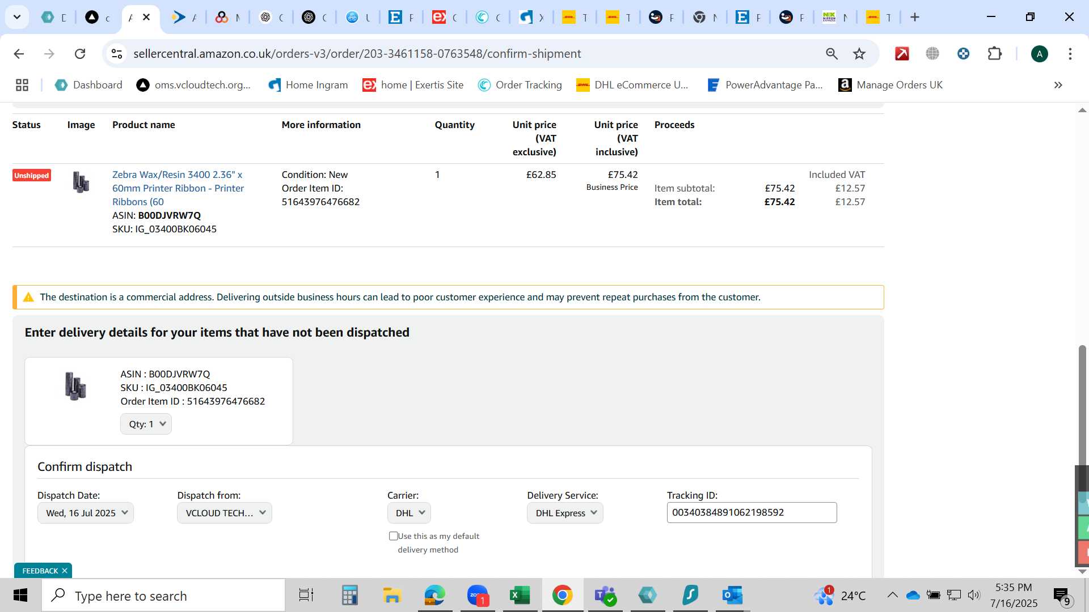Open the volume speaker tray icon
Screen dimensions: 1089x612
point(974,595)
